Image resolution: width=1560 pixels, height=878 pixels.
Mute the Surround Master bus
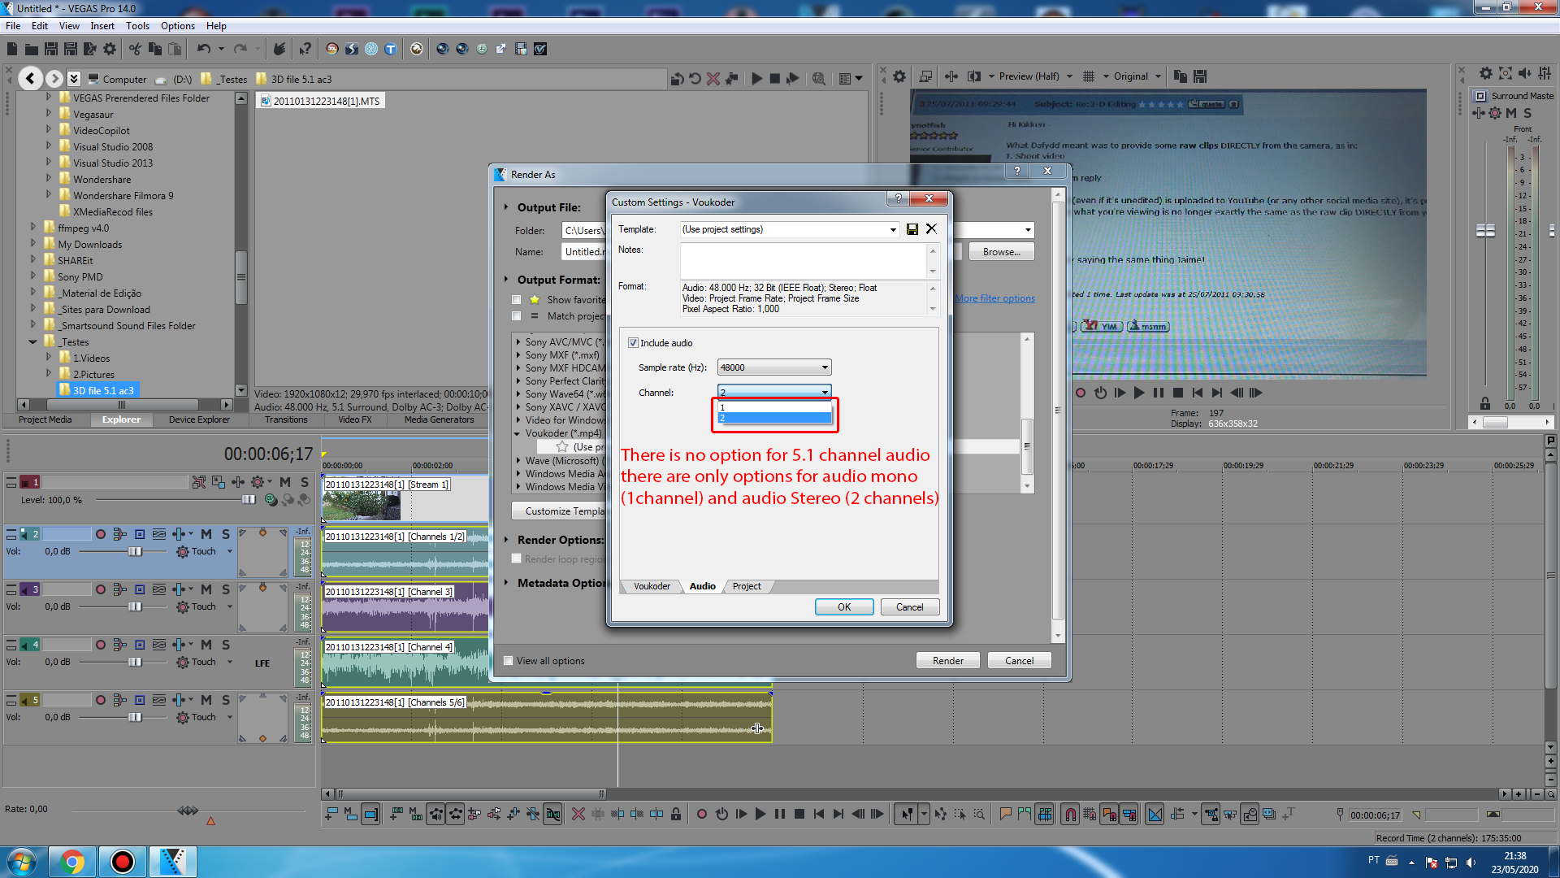[1511, 113]
